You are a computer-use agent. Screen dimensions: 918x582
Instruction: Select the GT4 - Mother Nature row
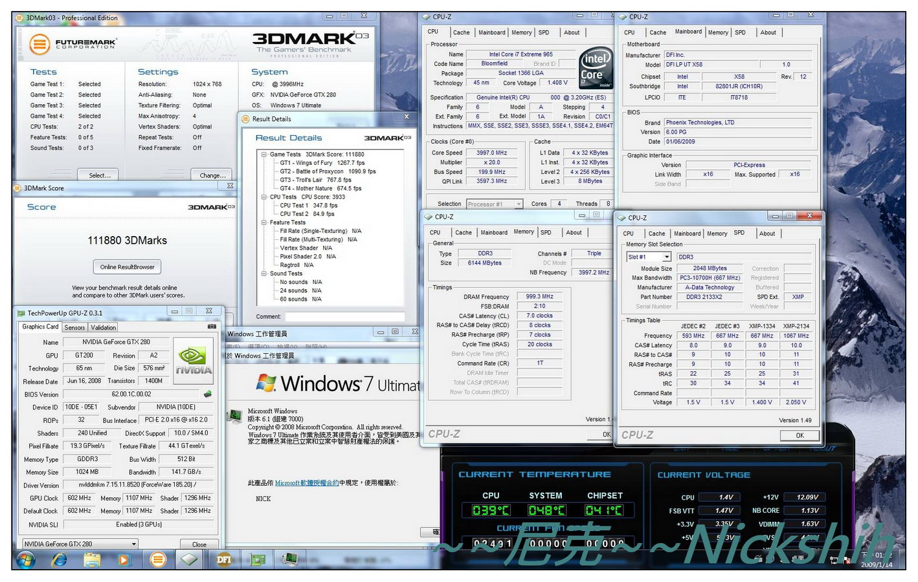coord(320,188)
